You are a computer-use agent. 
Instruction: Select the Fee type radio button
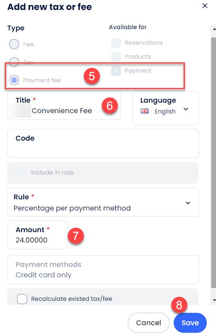click(14, 44)
